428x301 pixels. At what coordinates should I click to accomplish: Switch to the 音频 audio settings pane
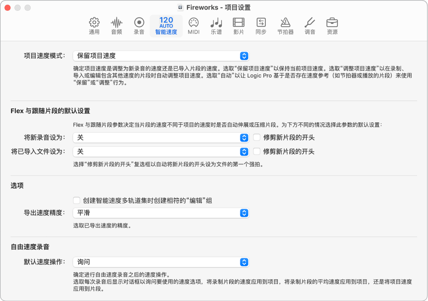(x=117, y=26)
